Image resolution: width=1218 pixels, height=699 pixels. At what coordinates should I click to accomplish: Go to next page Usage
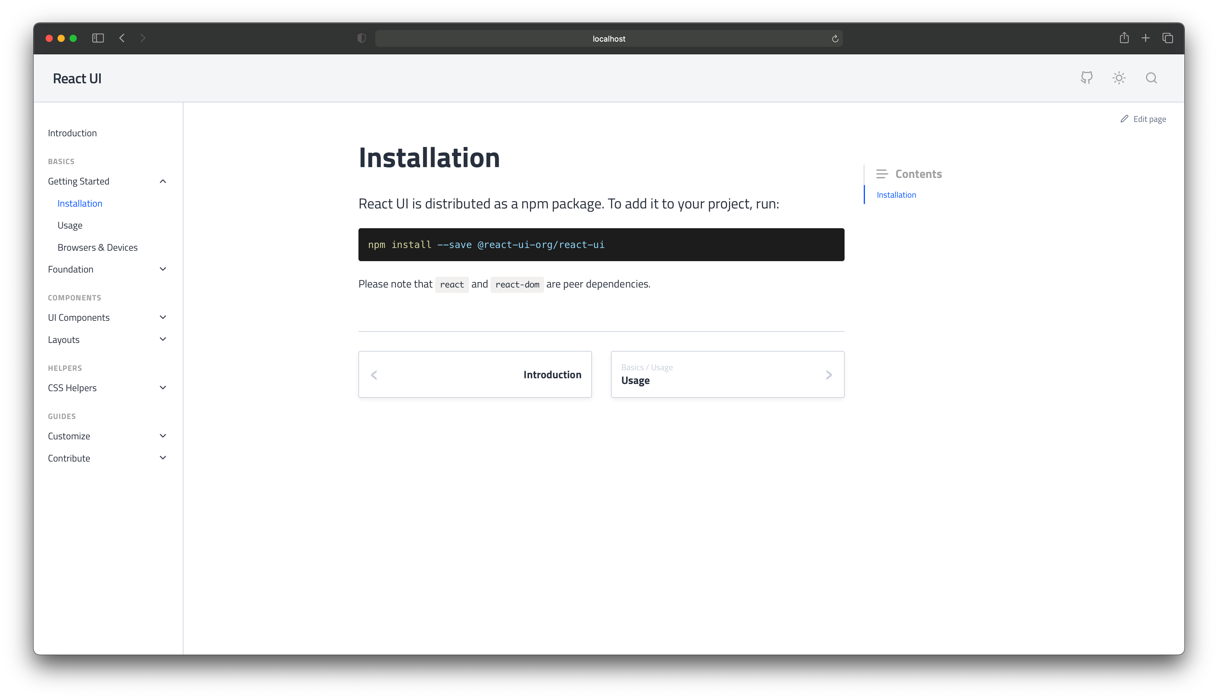tap(727, 374)
